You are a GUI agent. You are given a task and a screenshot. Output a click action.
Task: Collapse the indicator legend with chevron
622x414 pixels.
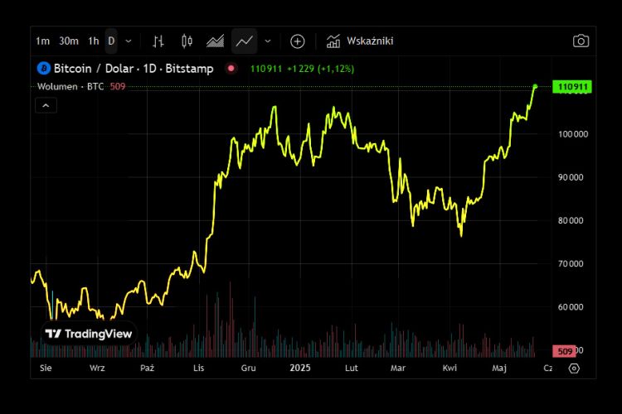[x=46, y=105]
